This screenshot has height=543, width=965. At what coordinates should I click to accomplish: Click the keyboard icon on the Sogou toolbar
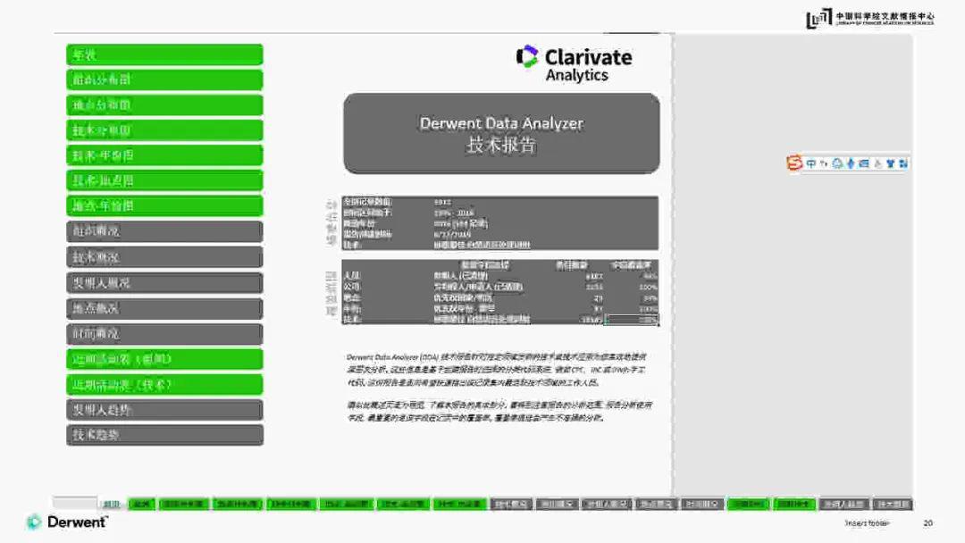click(863, 164)
